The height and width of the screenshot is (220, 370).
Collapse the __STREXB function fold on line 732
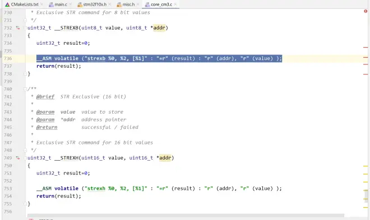point(25,28)
